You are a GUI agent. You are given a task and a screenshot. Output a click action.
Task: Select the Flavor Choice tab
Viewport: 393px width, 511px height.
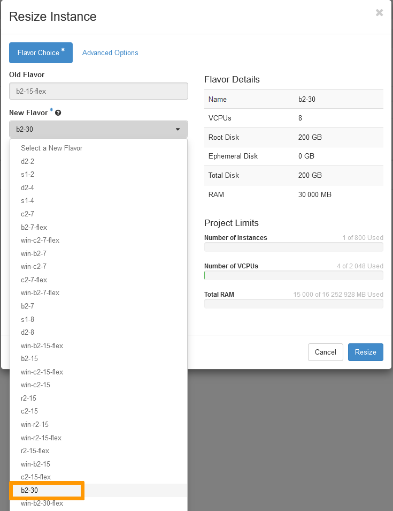pos(41,53)
